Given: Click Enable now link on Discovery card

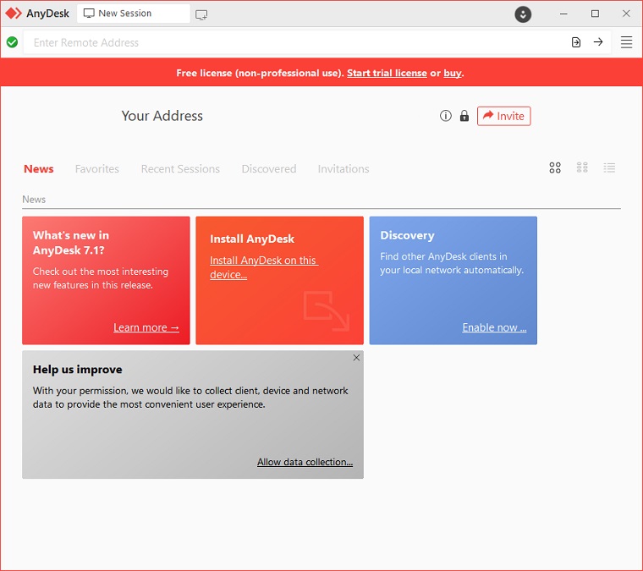Looking at the screenshot, I should click(494, 327).
